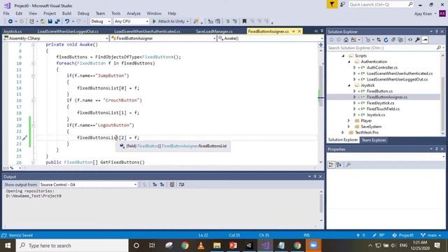Screen dimensions: 448x252
Task: Switch to Team Explorer tab
Action: [x=374, y=140]
